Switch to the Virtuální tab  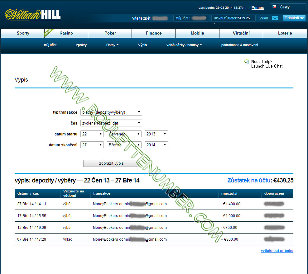coord(241,33)
